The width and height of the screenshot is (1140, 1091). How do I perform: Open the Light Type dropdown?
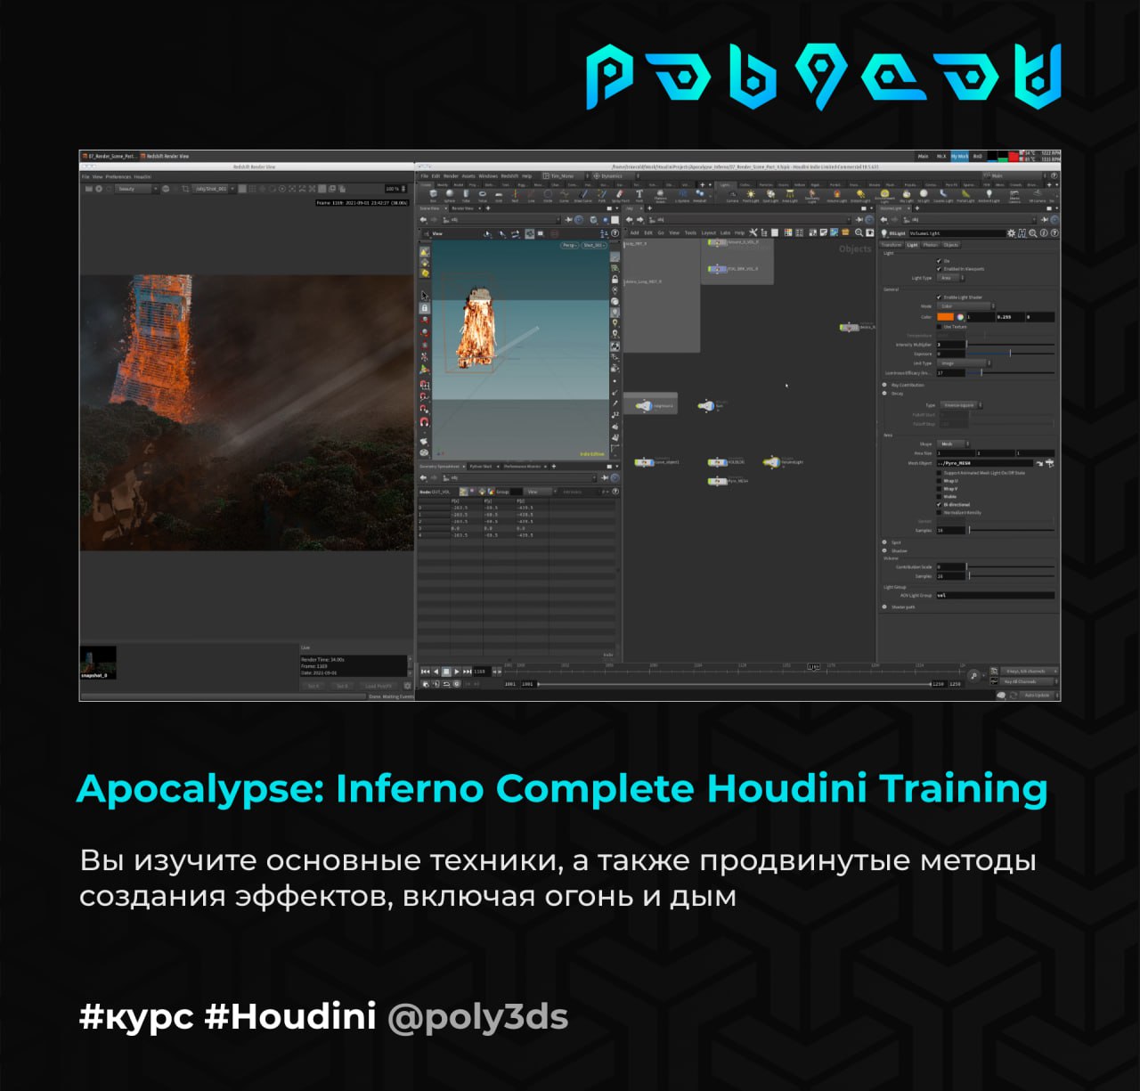pos(950,278)
